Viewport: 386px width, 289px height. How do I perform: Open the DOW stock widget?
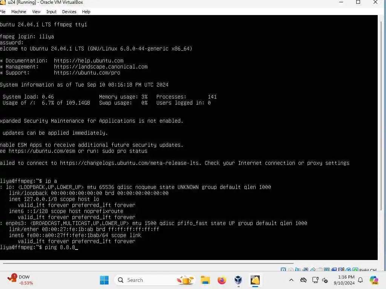[x=20, y=280]
